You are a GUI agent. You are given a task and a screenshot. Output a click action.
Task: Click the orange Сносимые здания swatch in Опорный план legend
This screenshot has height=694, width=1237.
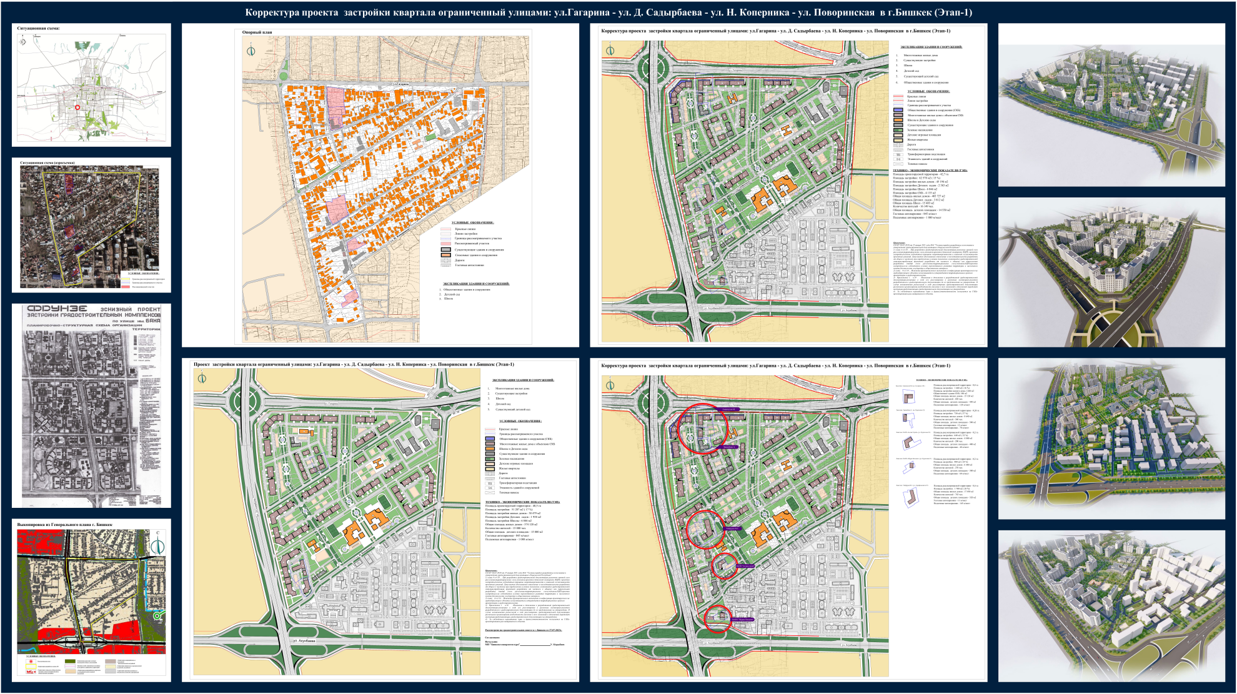[x=445, y=255]
